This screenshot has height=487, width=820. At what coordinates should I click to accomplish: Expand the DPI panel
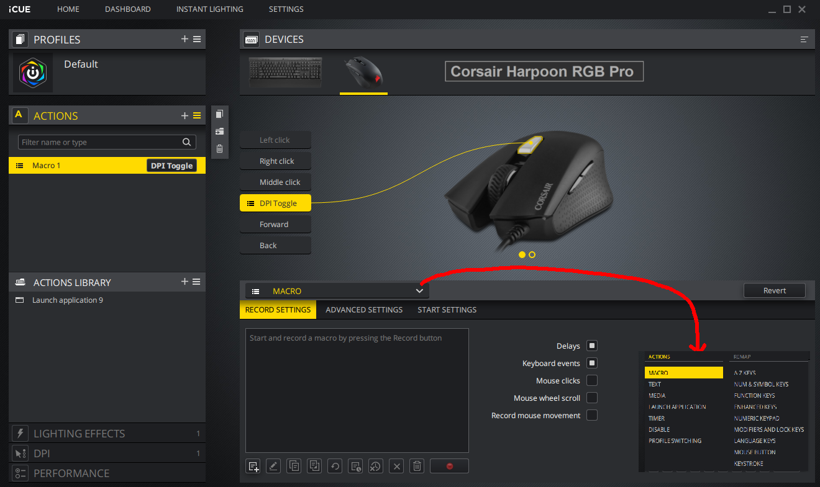click(x=107, y=453)
